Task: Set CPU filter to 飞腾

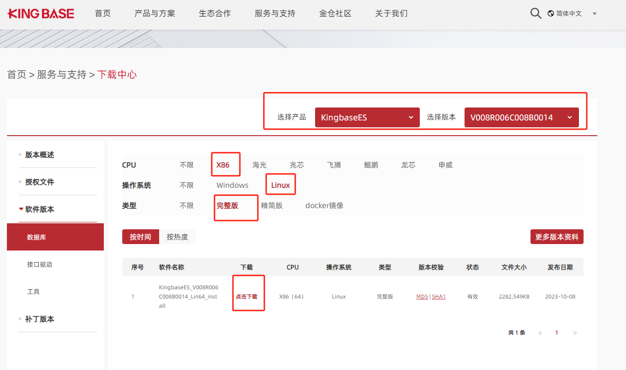Action: (x=334, y=165)
